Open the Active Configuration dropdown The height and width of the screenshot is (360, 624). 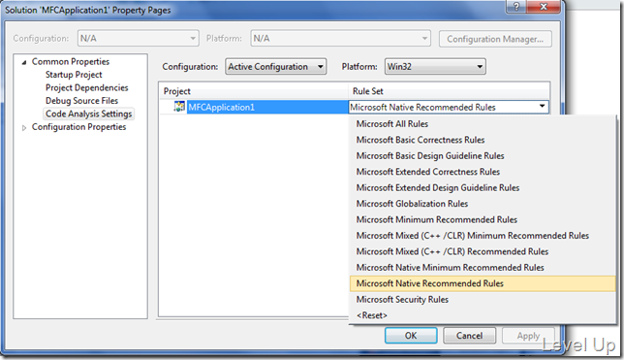(276, 67)
